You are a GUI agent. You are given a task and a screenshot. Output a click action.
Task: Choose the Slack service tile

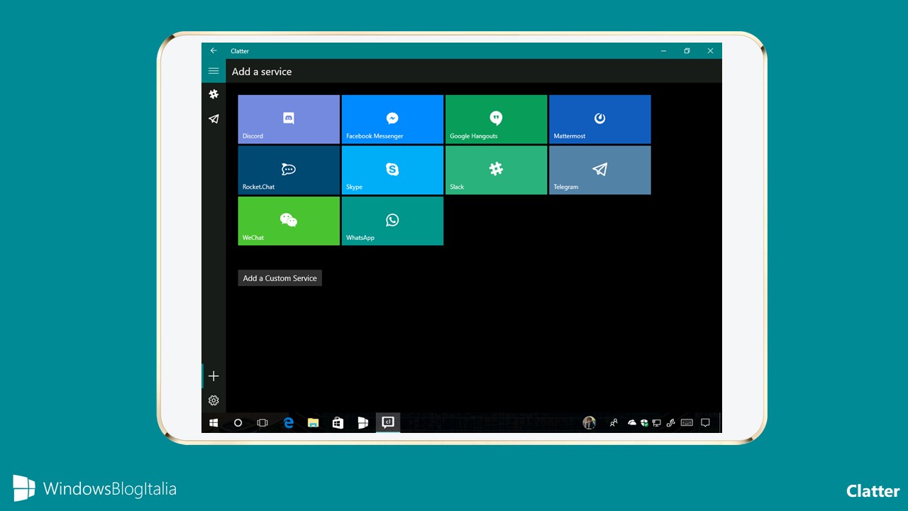(x=496, y=170)
